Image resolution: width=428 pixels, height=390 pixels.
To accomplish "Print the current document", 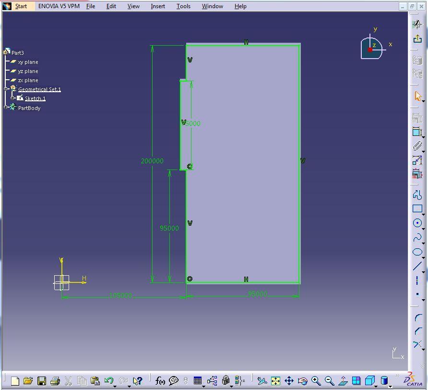I will click(55, 380).
